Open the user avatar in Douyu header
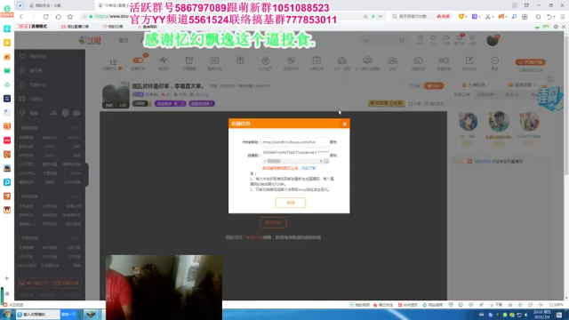The height and width of the screenshot is (320, 569). click(493, 40)
